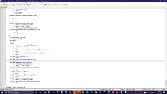Click the UTF-8 encoding status entry
Screen dimensions: 167x94
pos(154,90)
